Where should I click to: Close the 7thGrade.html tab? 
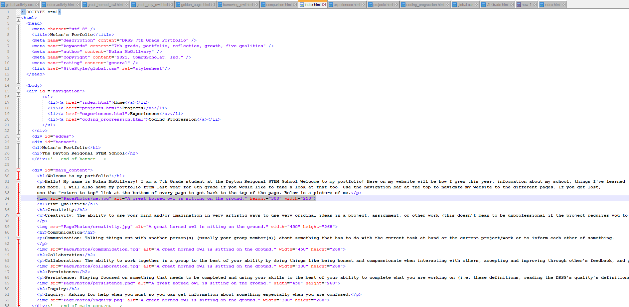pyautogui.click(x=512, y=5)
